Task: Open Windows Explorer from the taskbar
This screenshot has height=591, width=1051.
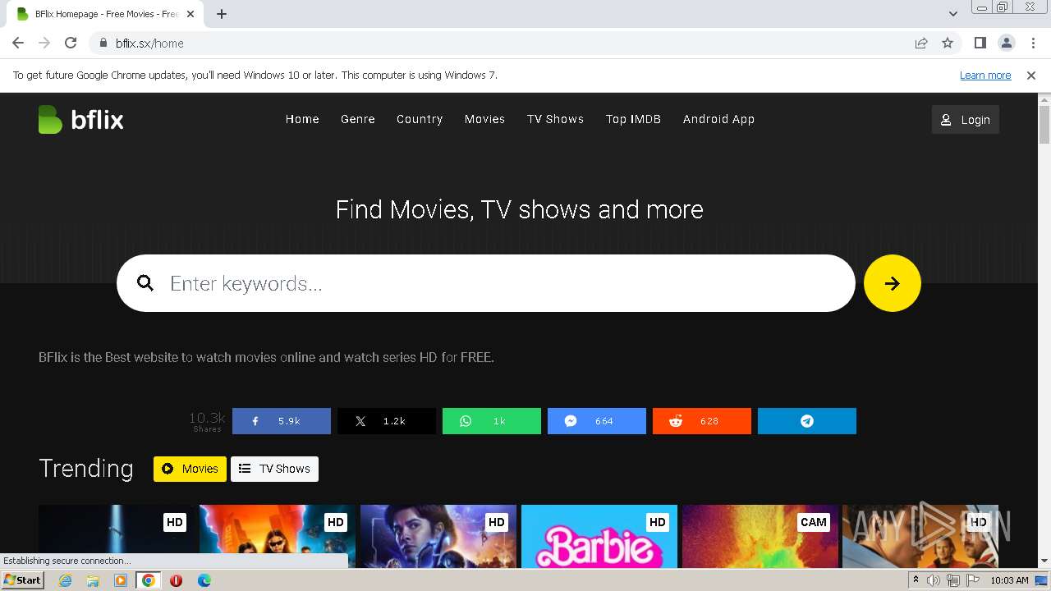Action: pos(93,580)
